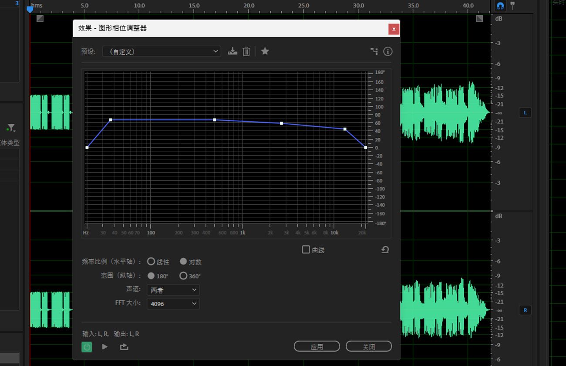Click the 效果 - 图形相位调整器 dialog title
The width and height of the screenshot is (566, 366).
tap(112, 28)
